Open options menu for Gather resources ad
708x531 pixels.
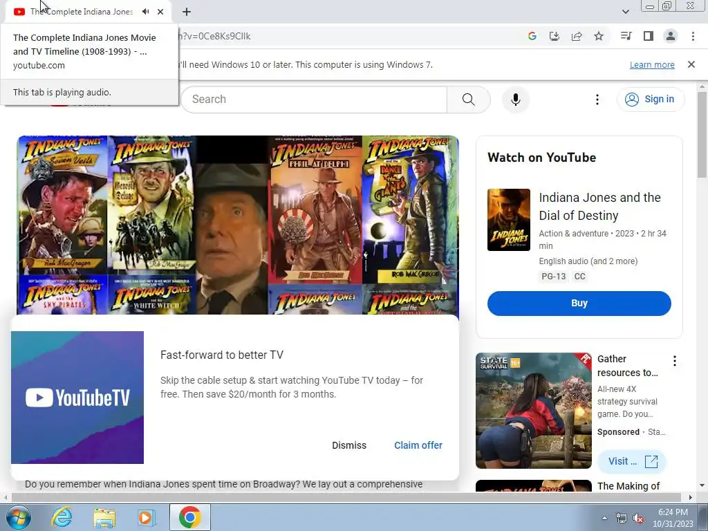click(675, 361)
